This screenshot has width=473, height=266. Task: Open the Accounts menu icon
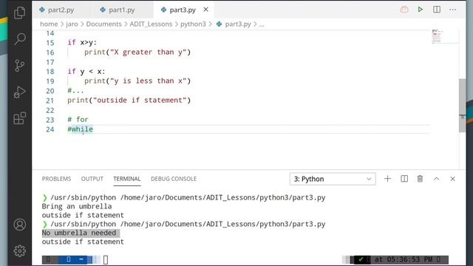[x=20, y=225]
